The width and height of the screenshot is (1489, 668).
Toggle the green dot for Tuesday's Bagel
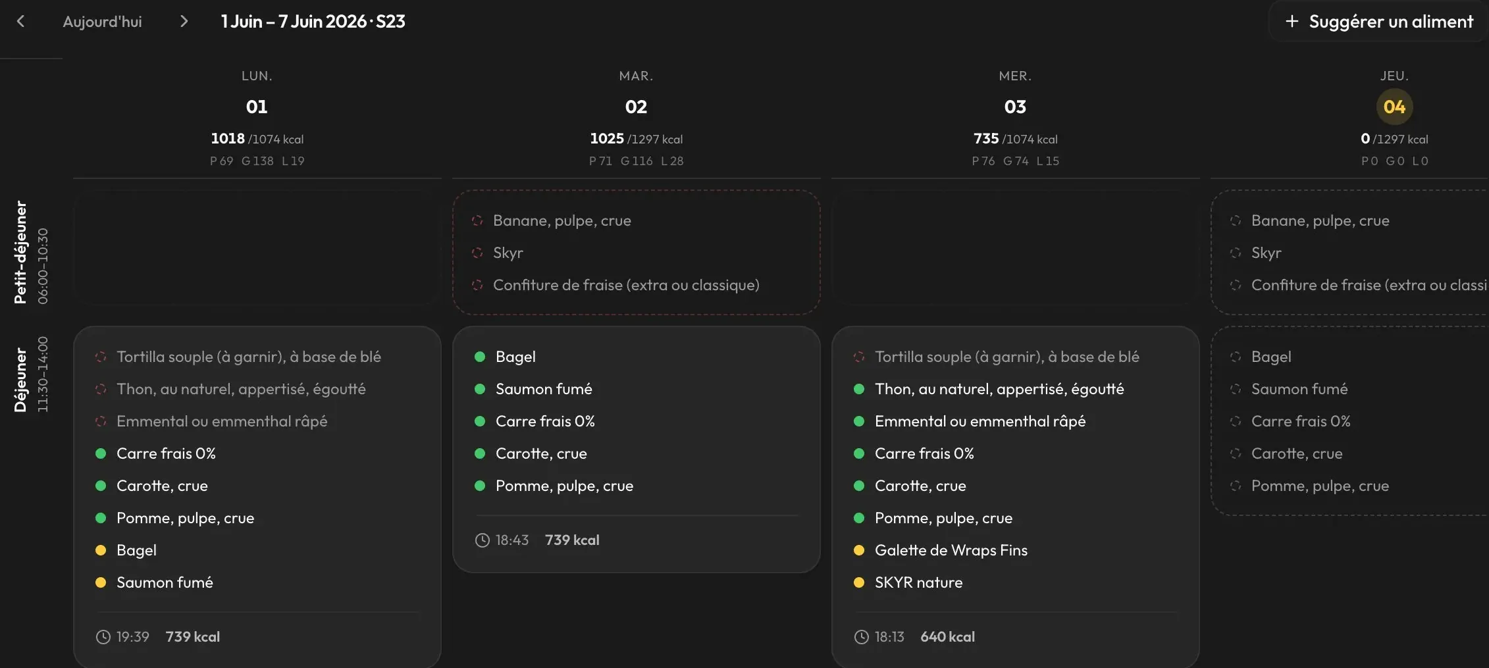(x=480, y=357)
